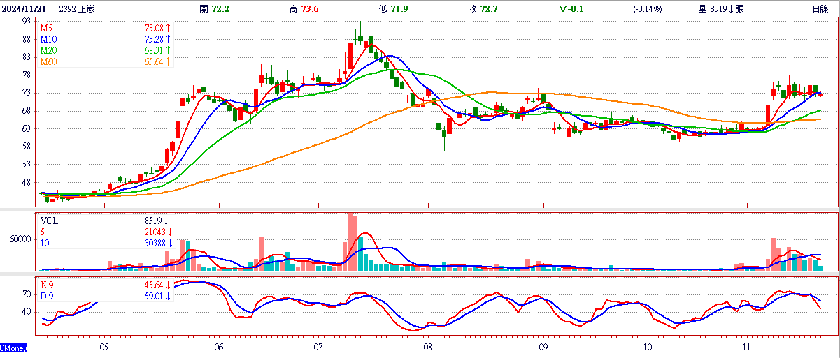The width and height of the screenshot is (840, 358).
Task: Click the 05 month axis marker
Action: [x=104, y=347]
